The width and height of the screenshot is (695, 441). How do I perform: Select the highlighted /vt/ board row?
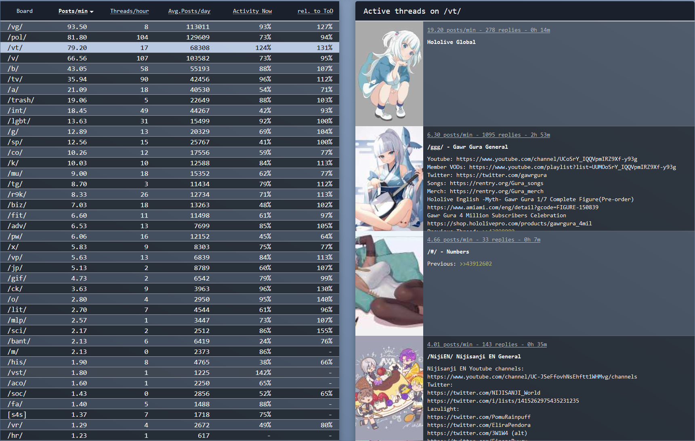click(170, 48)
